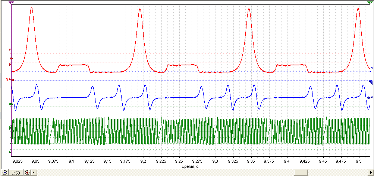
Task: Click the horizontal scrollbar left arrow
Action: pos(34,173)
